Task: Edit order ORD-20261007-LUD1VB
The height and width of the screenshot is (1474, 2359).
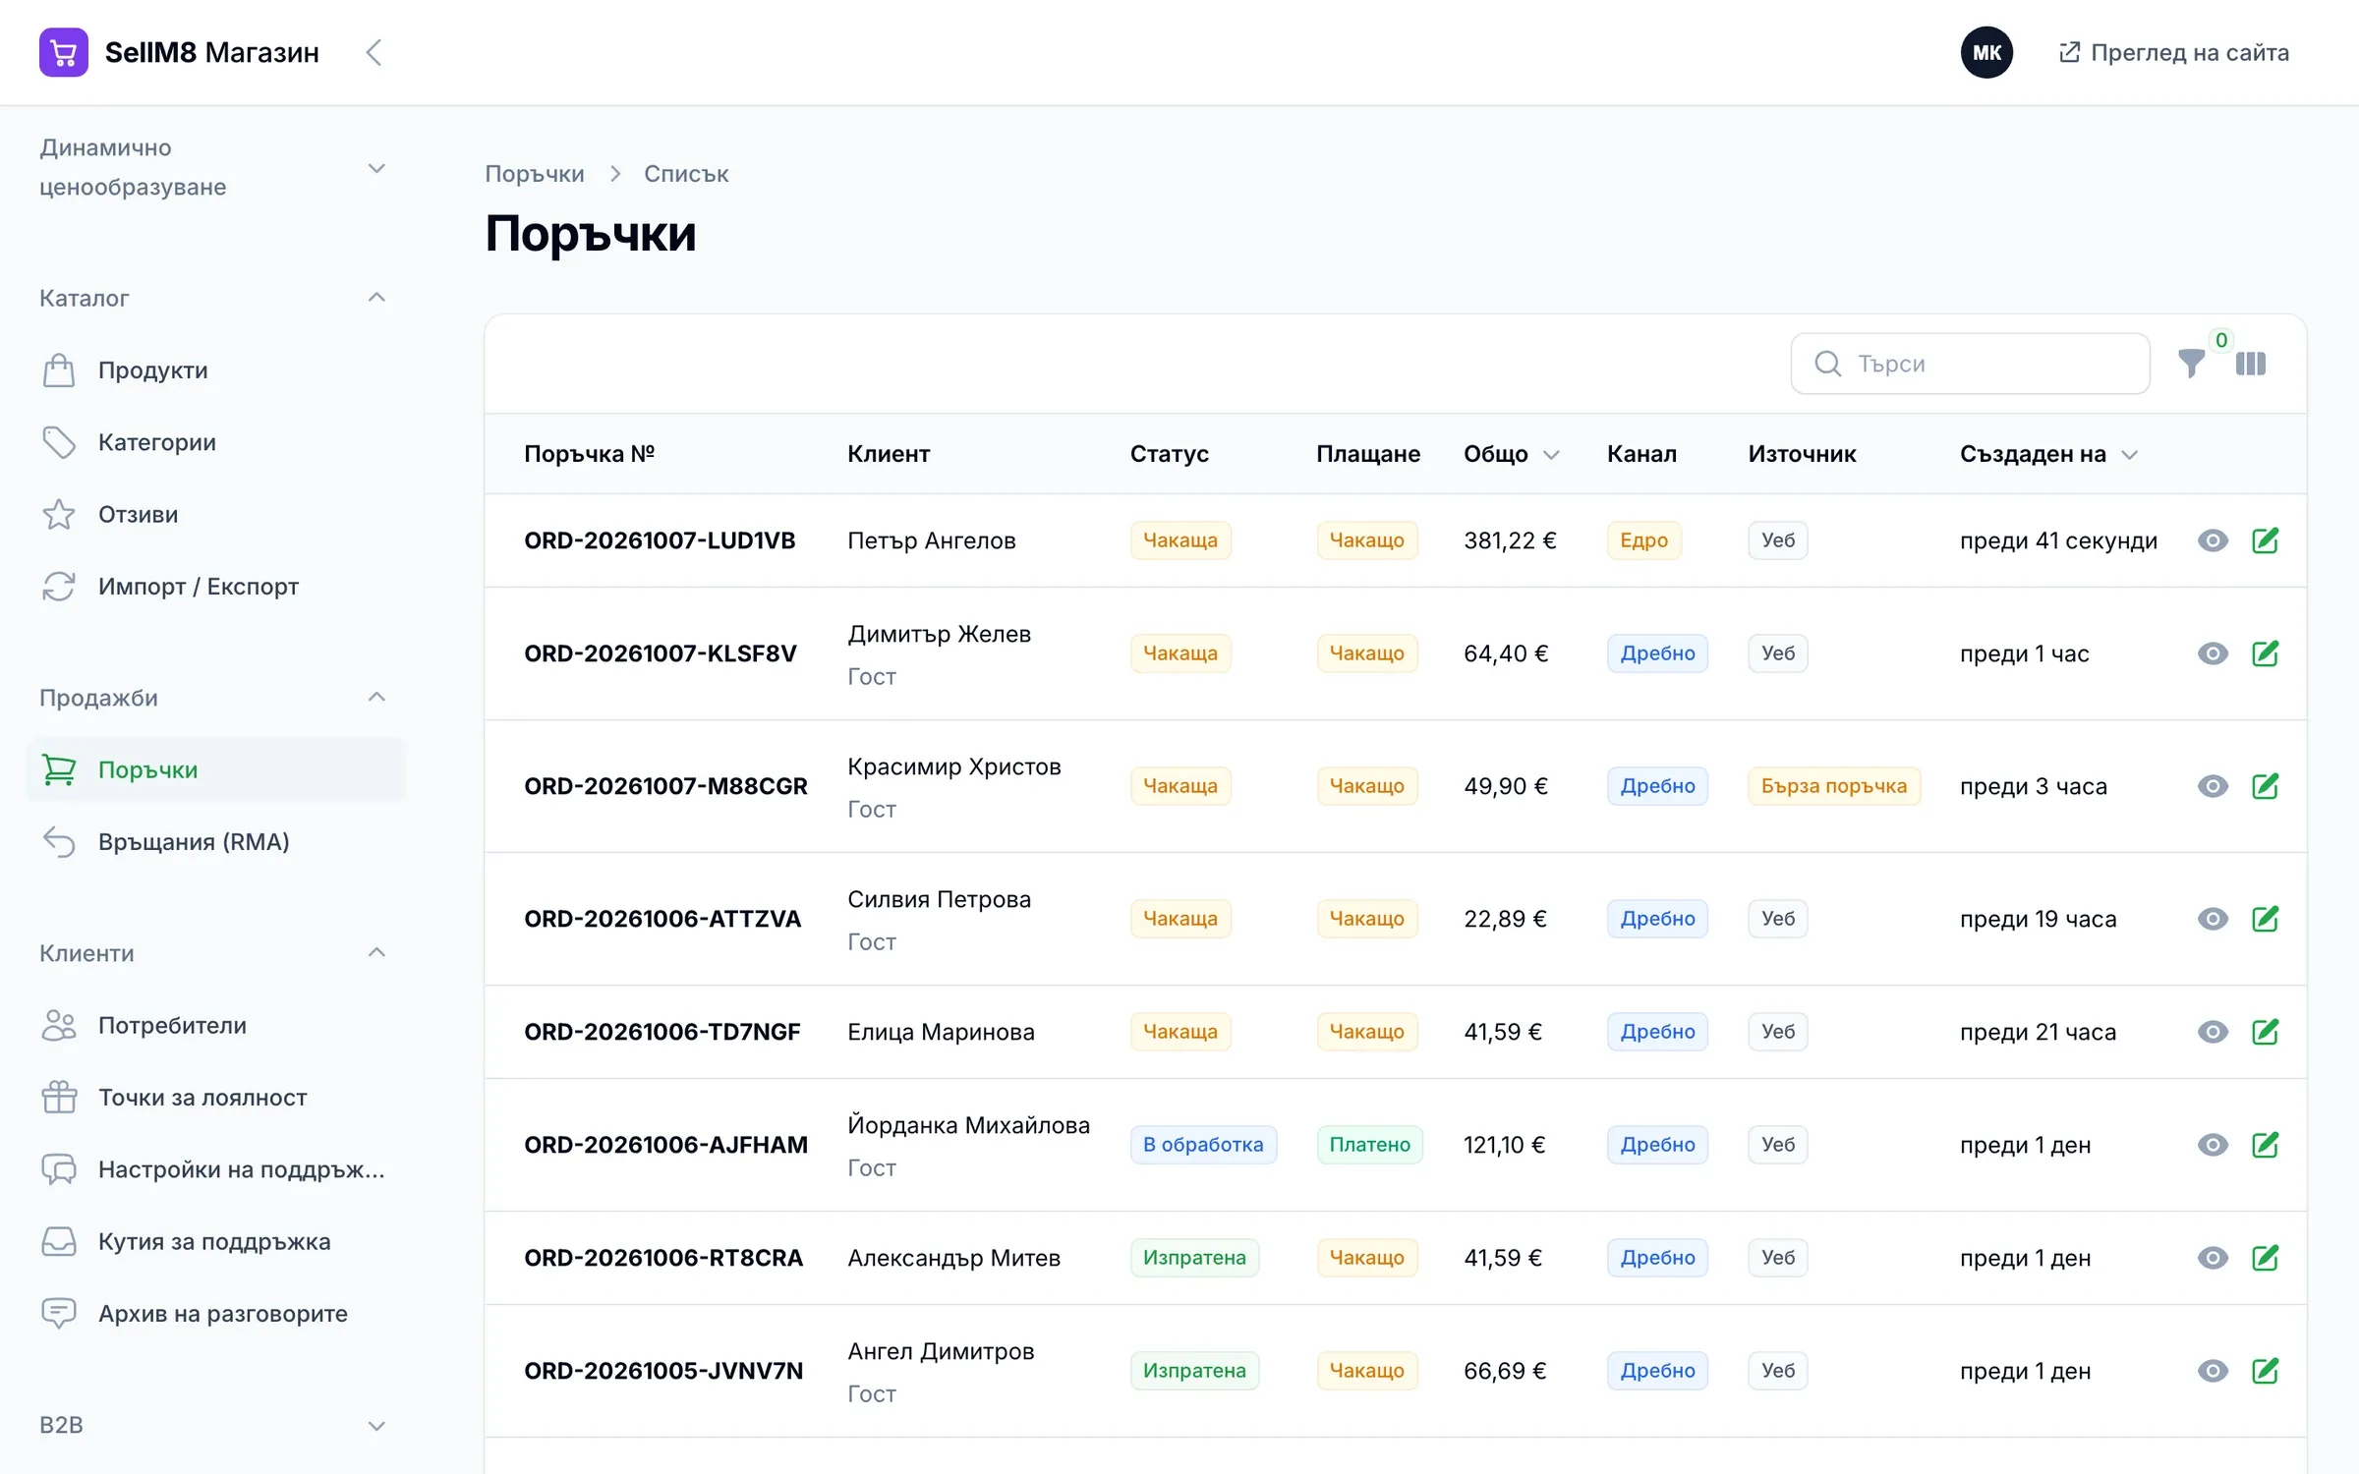Action: click(x=2265, y=540)
